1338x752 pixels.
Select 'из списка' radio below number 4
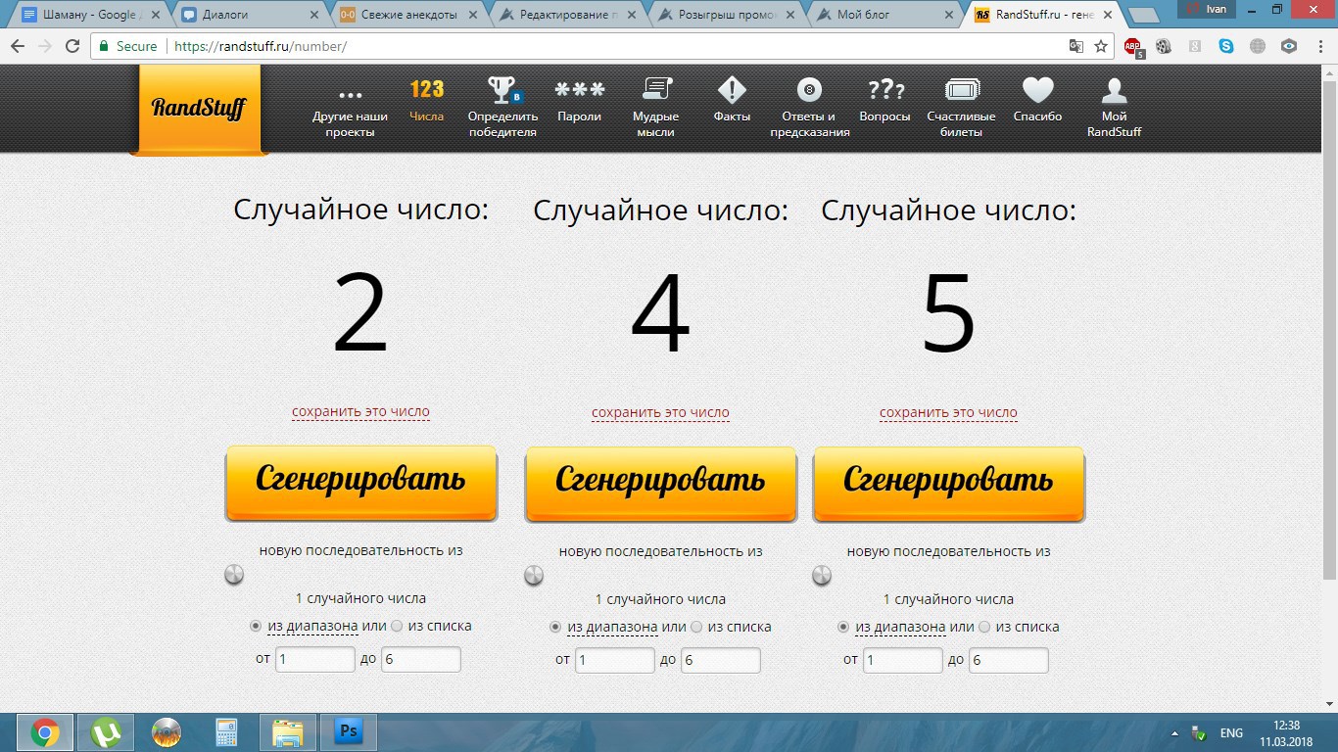coord(696,627)
